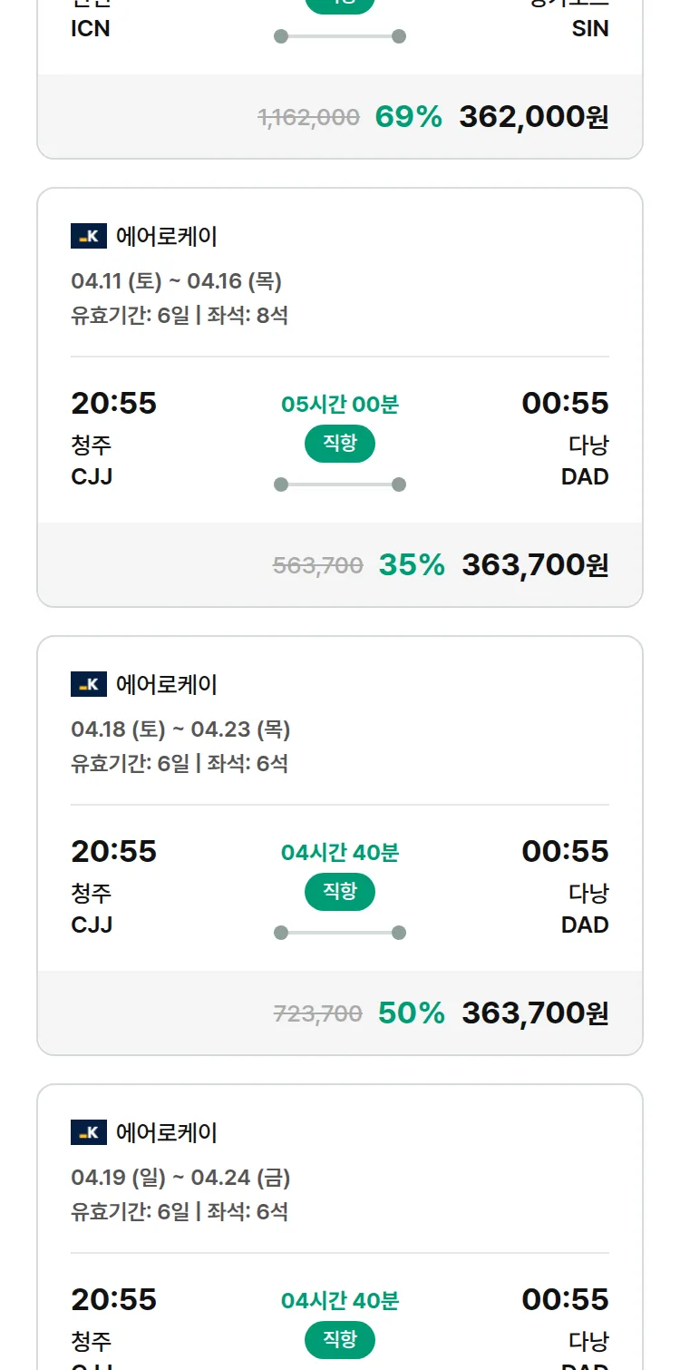Image resolution: width=680 pixels, height=1370 pixels.
Task: Select the 362,000원 Singapore fare
Action: pos(533,117)
